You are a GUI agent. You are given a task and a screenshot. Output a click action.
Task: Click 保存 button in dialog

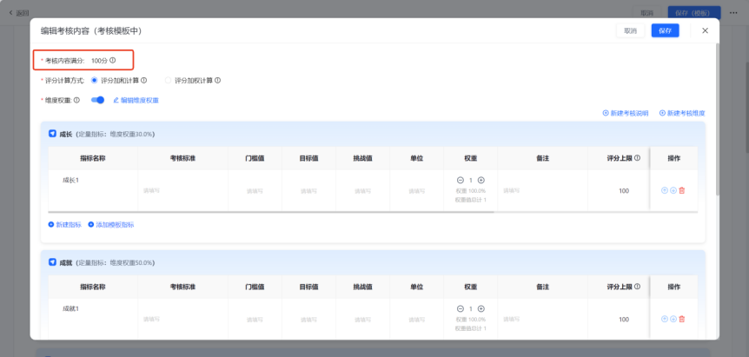click(665, 30)
